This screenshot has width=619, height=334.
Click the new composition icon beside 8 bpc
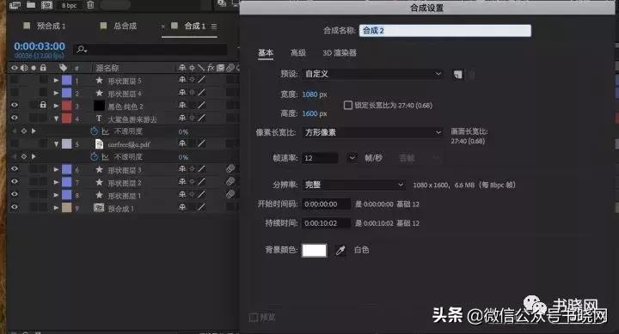tap(47, 5)
